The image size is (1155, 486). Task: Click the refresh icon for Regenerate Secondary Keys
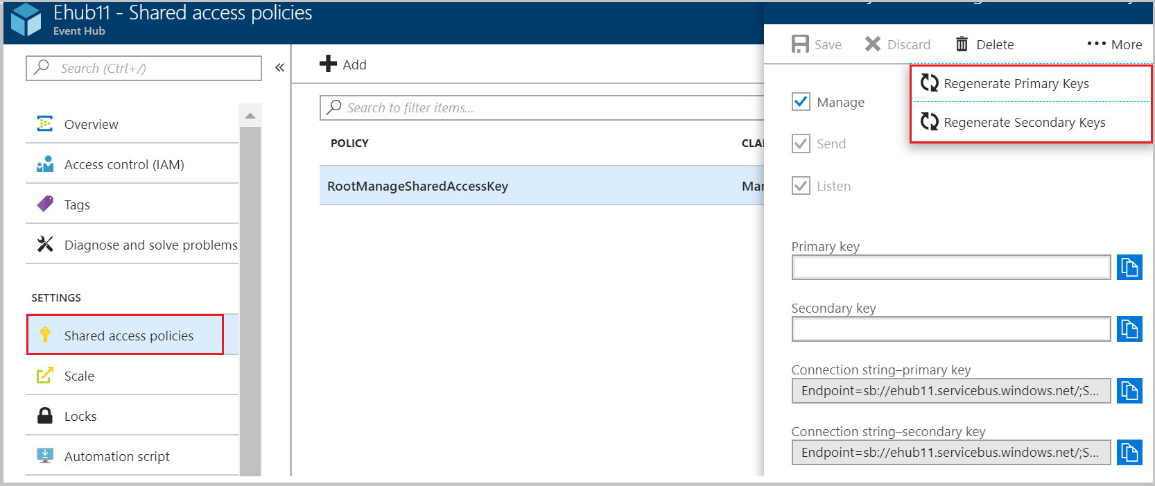tap(929, 122)
